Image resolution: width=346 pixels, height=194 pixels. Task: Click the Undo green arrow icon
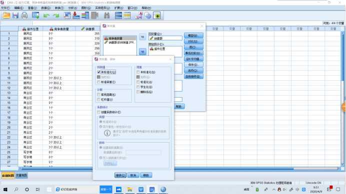coord(46,15)
